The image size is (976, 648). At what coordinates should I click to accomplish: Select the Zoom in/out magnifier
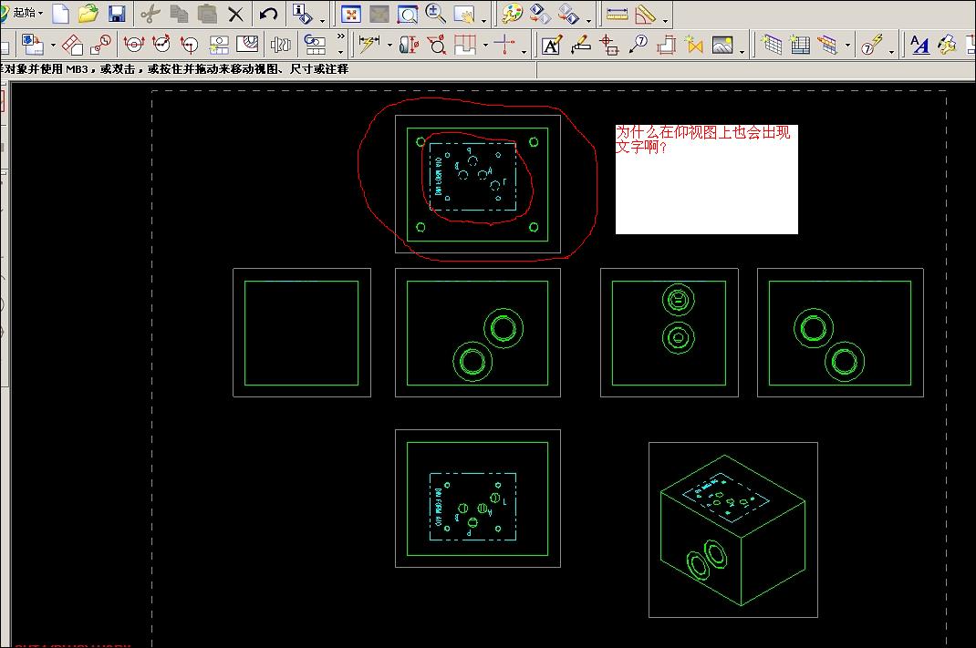435,13
